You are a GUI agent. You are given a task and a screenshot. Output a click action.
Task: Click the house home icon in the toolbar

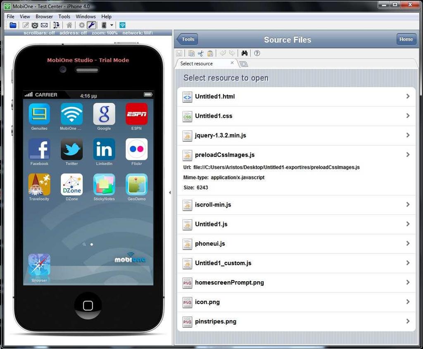(x=69, y=25)
